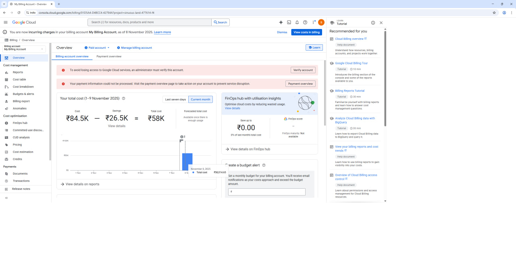This screenshot has width=516, height=280.
Task: Click View details in FinOps hub card
Action: coord(233,108)
